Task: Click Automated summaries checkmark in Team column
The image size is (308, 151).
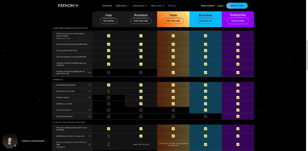Action: (x=173, y=85)
